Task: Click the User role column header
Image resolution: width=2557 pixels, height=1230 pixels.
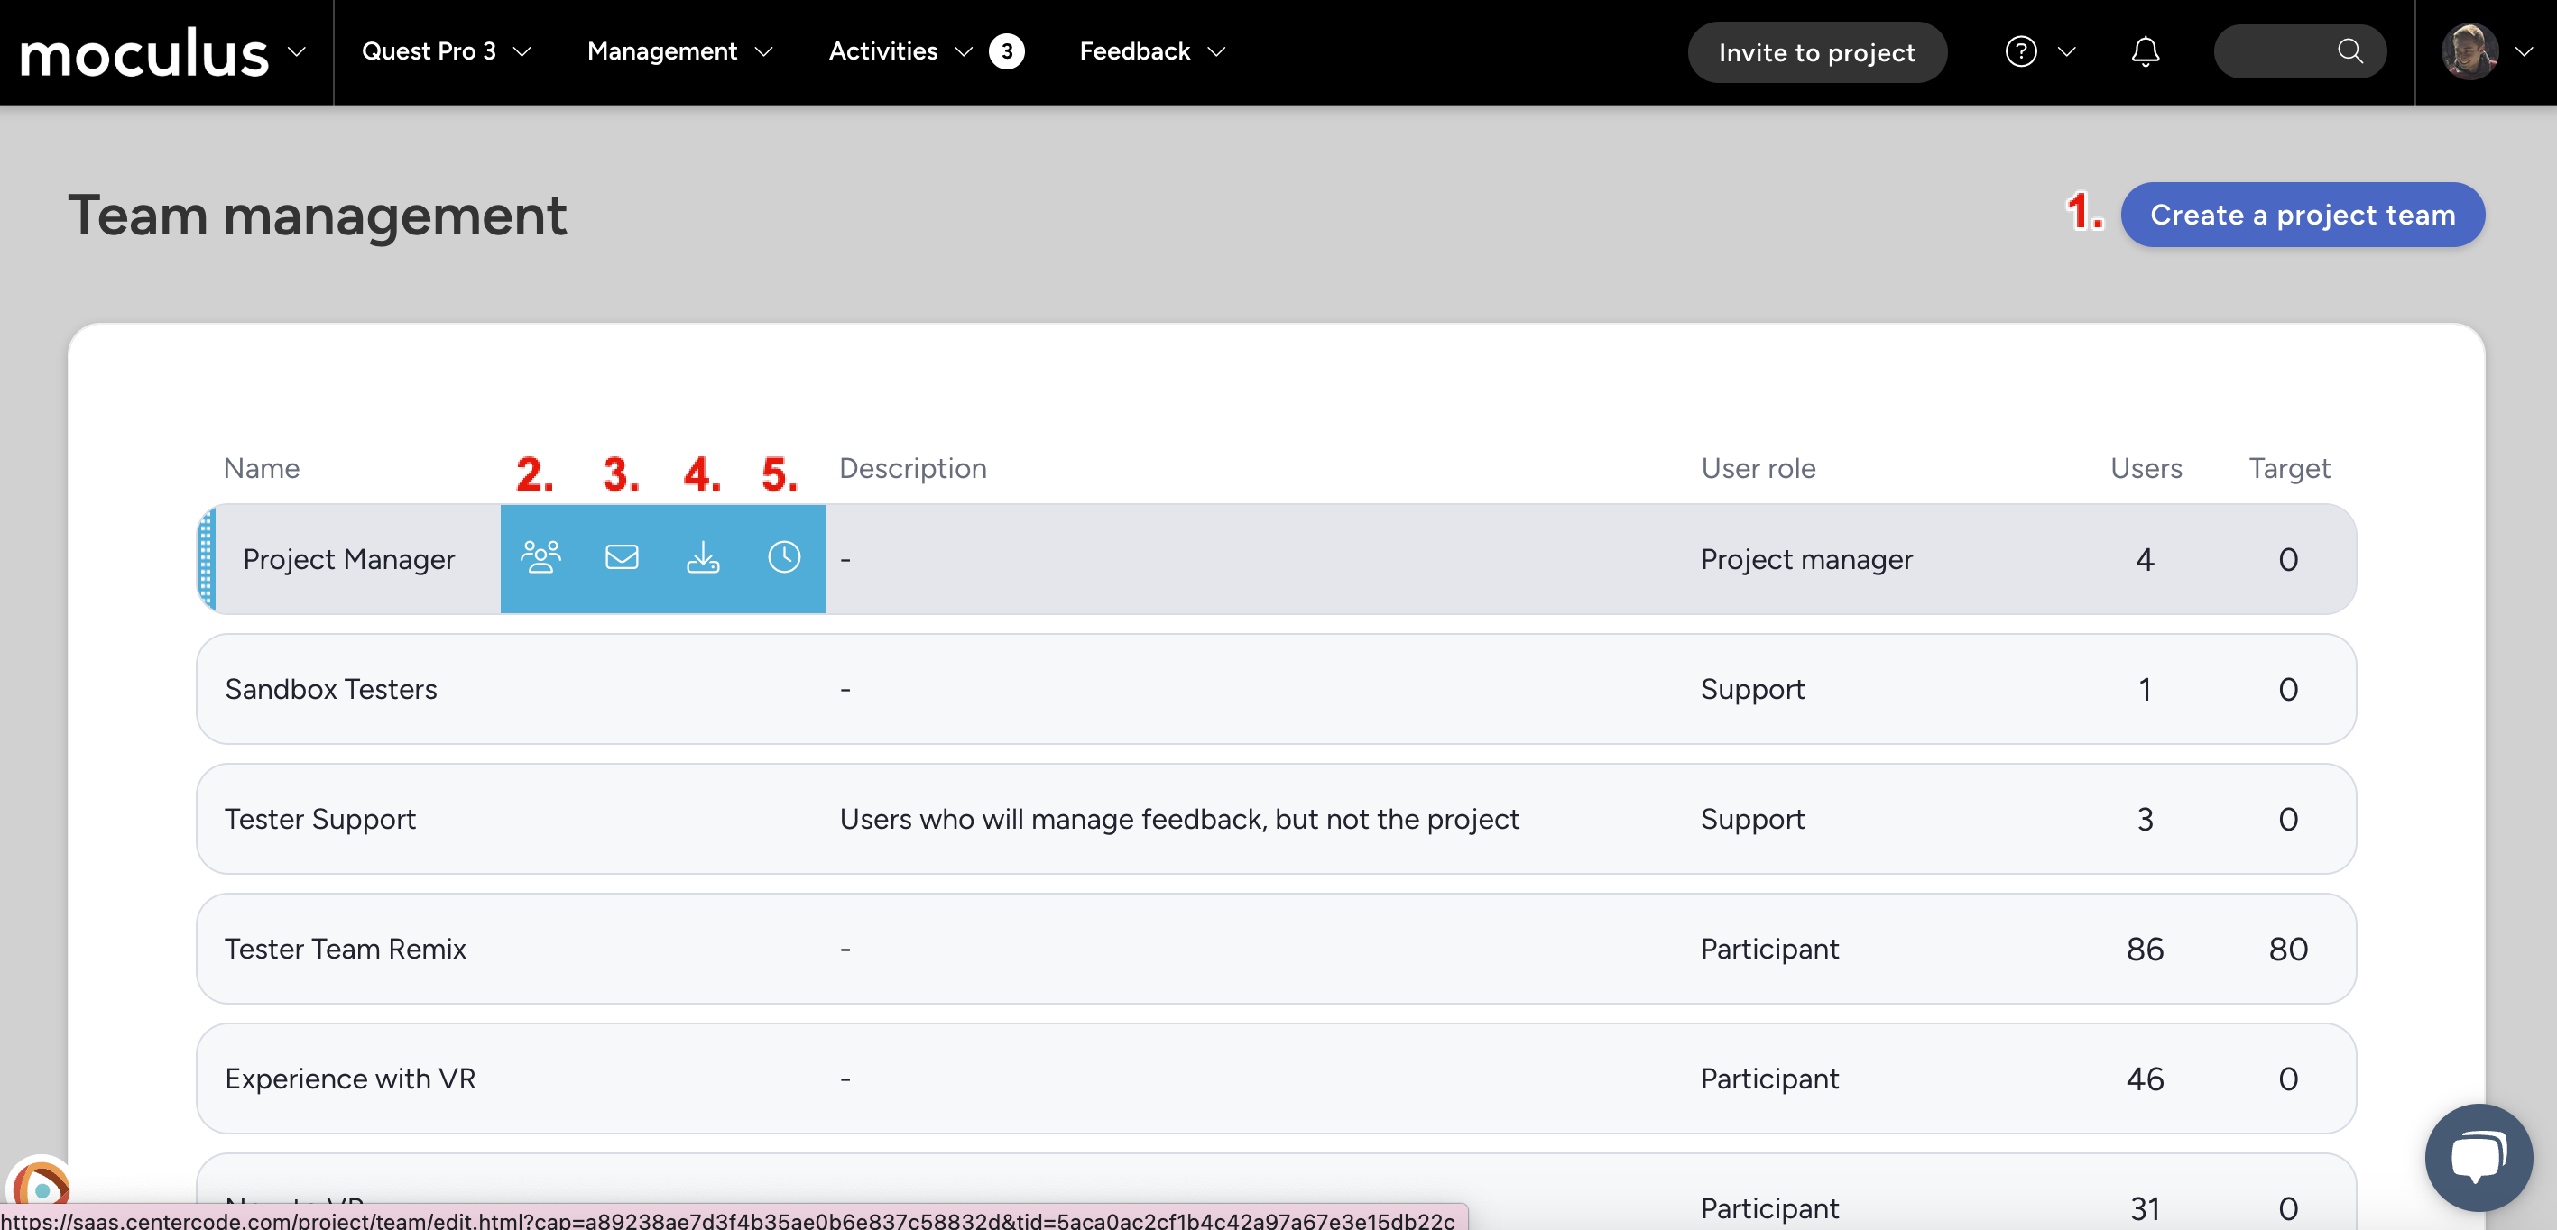Action: click(x=1758, y=468)
